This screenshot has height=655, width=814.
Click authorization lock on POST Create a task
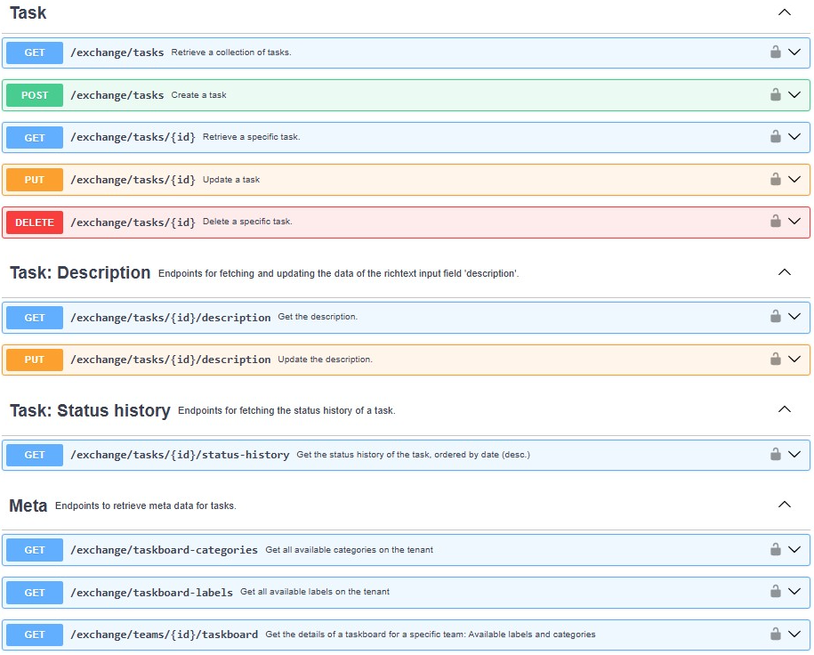(x=775, y=94)
